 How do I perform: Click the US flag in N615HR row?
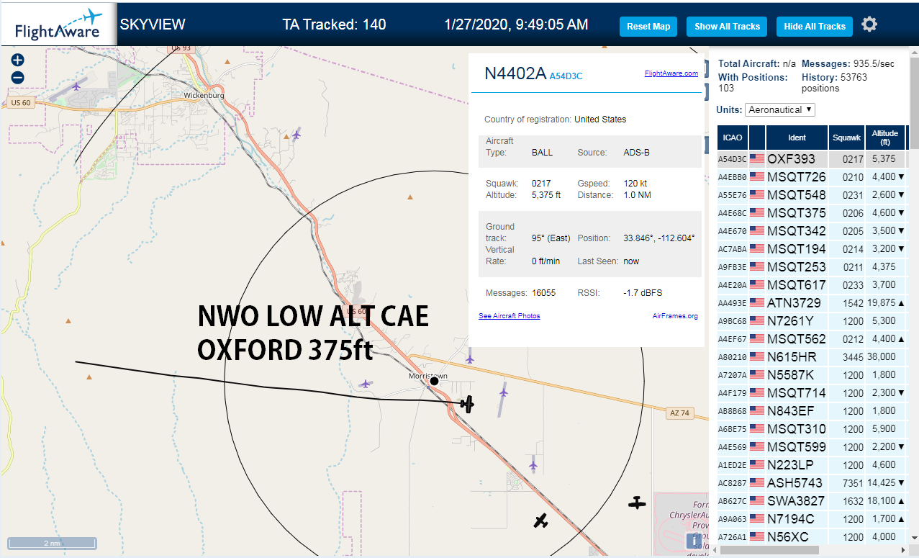[757, 356]
